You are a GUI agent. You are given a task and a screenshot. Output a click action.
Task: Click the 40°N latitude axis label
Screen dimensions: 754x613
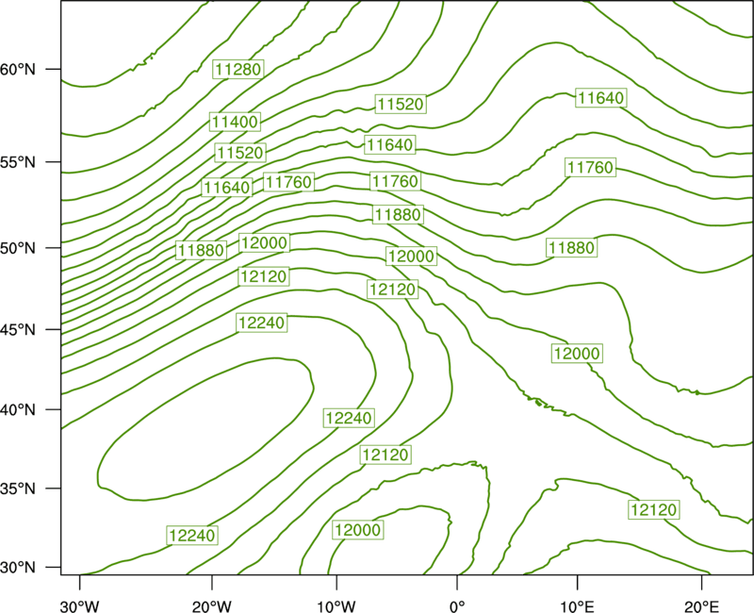18,409
